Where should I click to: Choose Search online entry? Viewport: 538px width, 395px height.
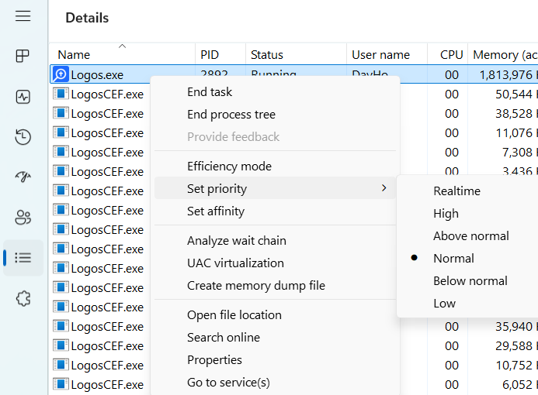224,338
